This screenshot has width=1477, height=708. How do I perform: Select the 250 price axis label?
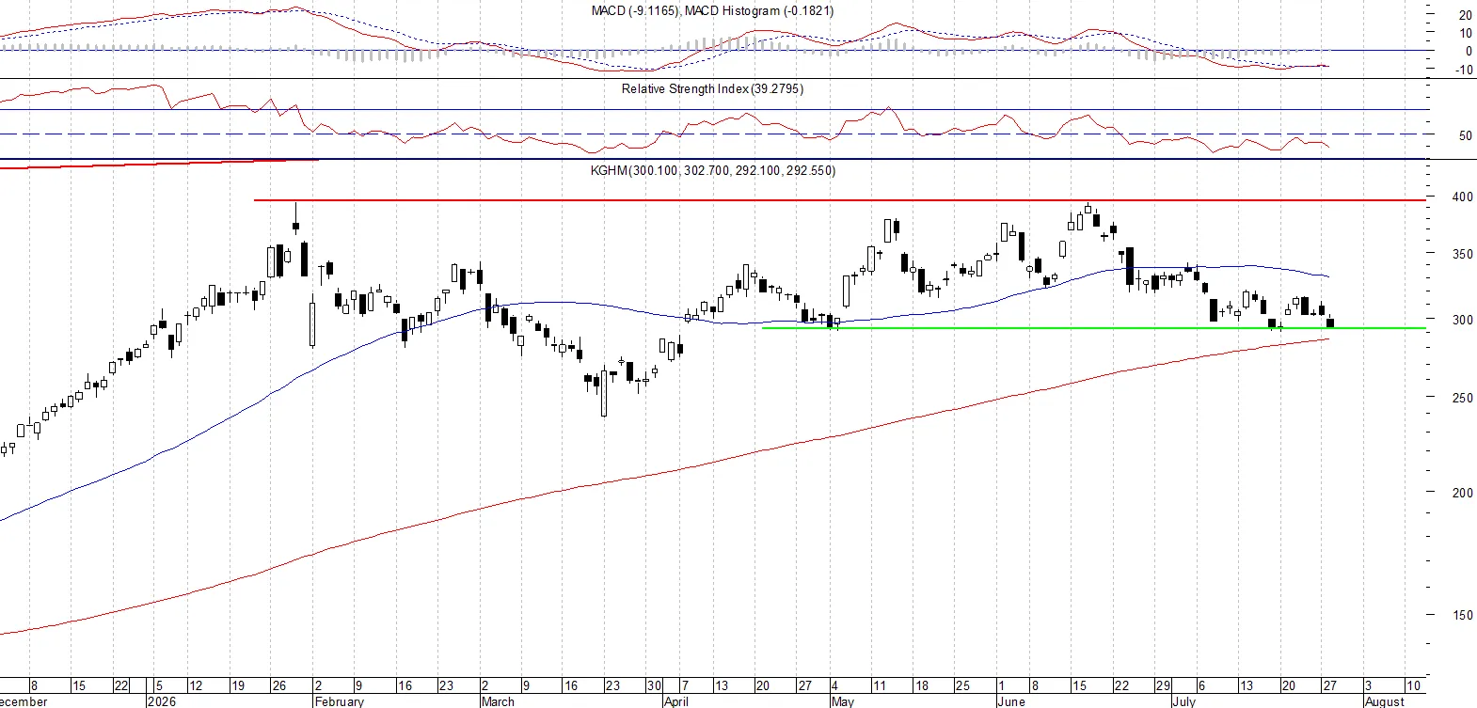click(1463, 398)
